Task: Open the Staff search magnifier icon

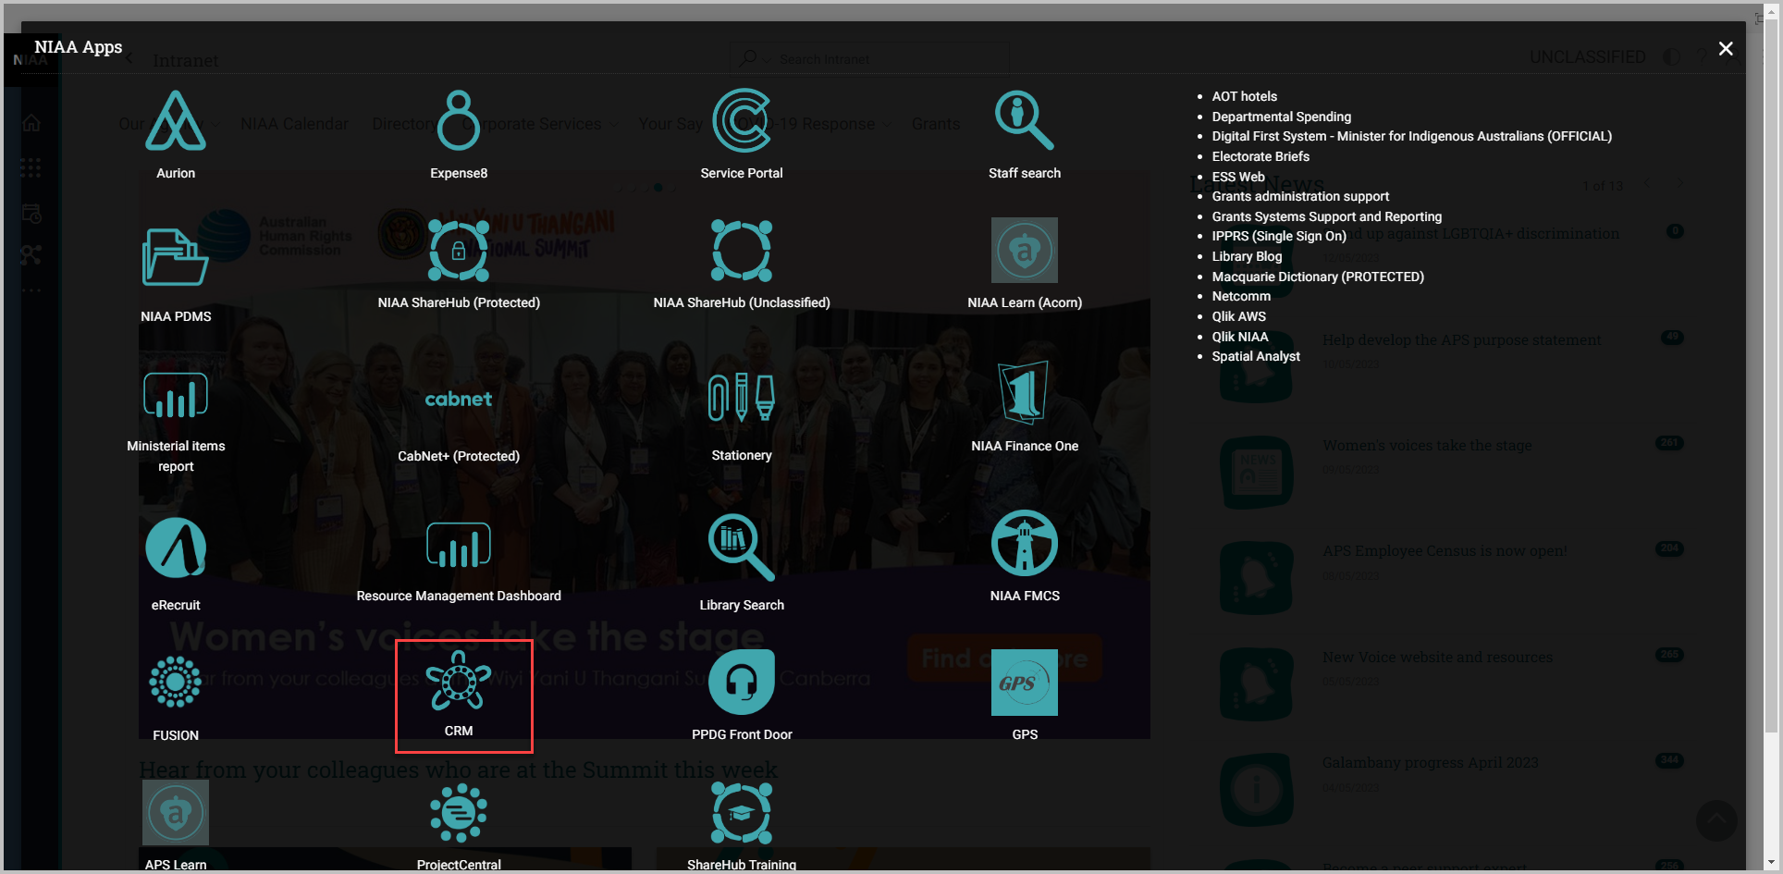Action: coord(1025,120)
